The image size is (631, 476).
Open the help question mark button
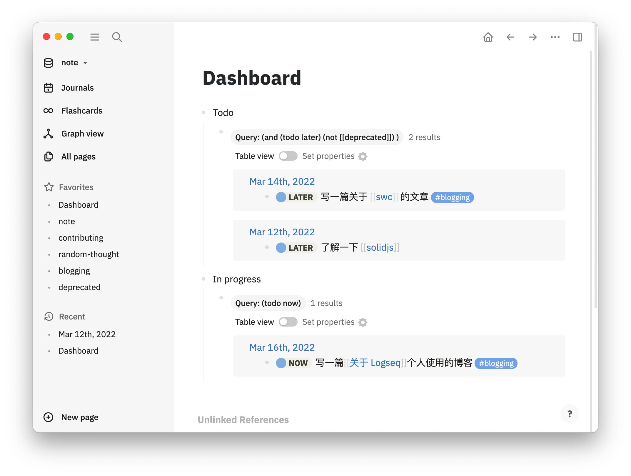click(x=570, y=414)
